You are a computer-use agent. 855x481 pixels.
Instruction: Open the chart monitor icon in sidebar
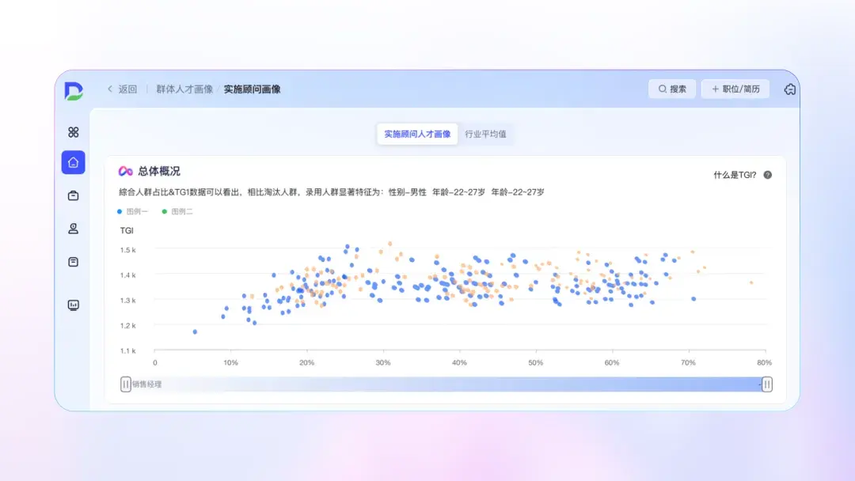pos(73,305)
